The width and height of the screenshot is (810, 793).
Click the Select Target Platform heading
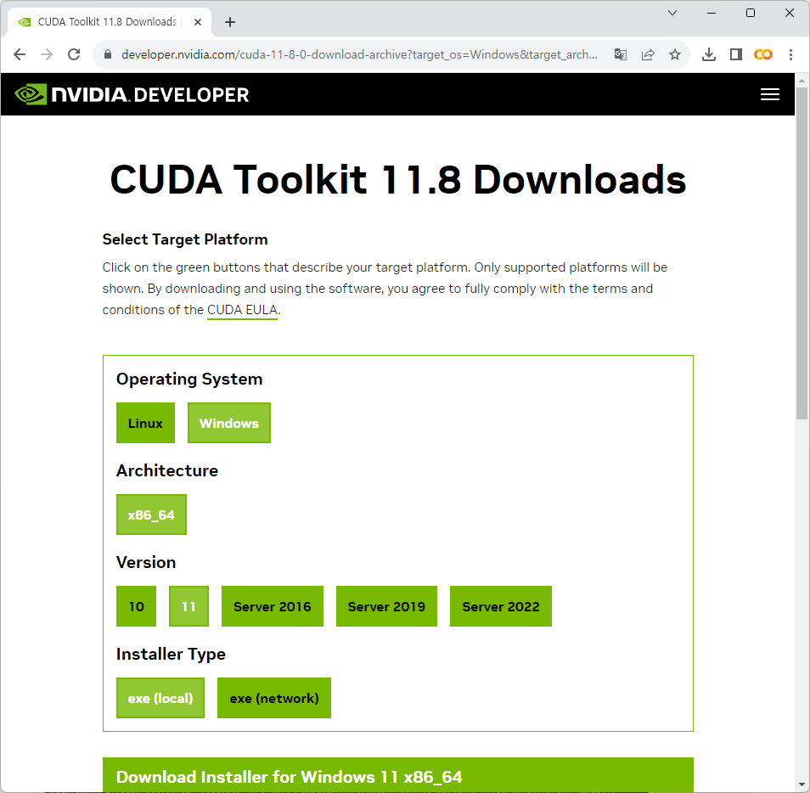click(x=185, y=239)
